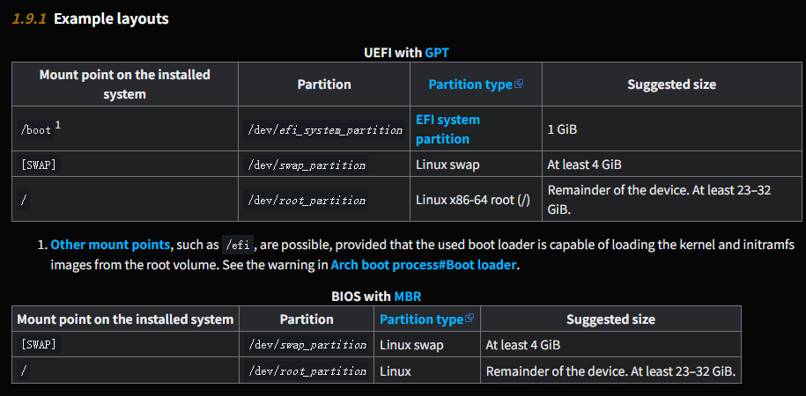The image size is (806, 396).
Task: Click the 1.9.1 section number
Action: [x=28, y=18]
